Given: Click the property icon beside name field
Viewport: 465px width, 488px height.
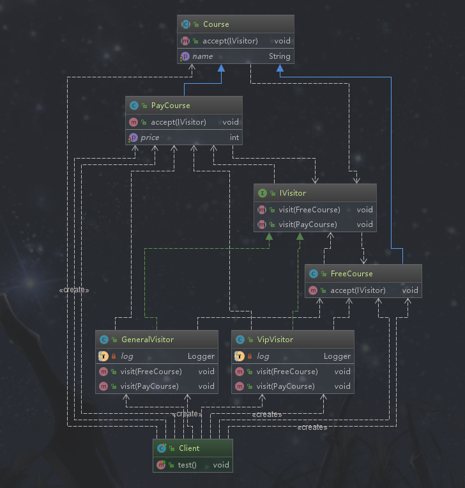Looking at the screenshot, I should [x=185, y=56].
